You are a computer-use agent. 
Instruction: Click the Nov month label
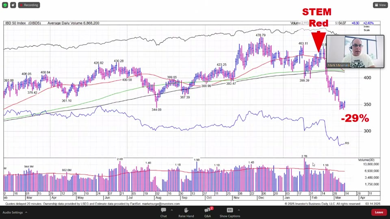click(236, 198)
